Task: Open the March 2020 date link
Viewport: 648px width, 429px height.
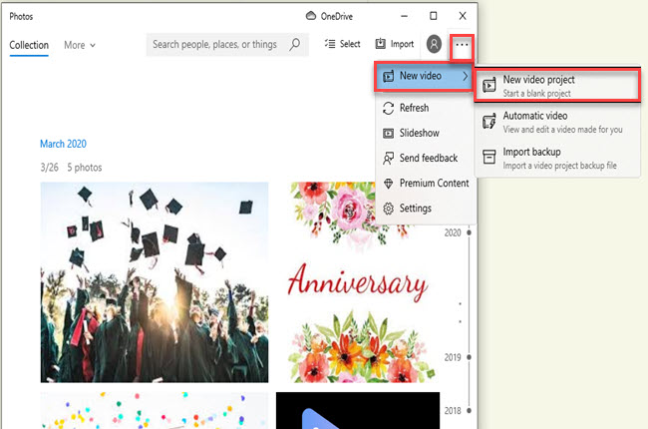Action: pos(63,144)
